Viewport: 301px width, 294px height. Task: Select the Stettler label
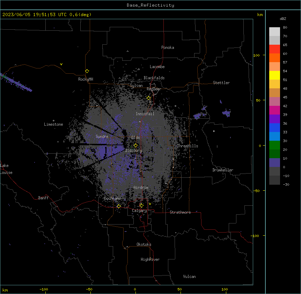(221, 83)
